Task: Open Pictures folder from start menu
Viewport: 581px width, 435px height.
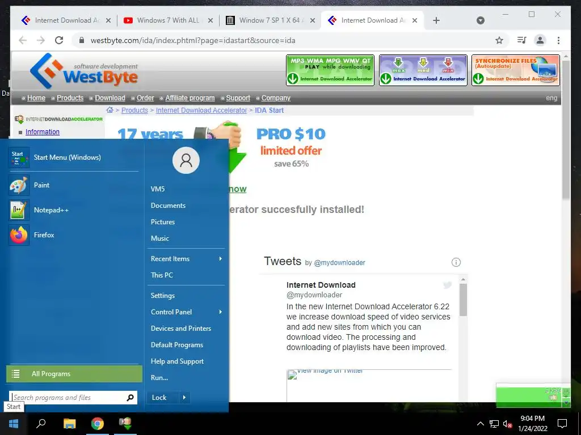Action: coord(163,222)
